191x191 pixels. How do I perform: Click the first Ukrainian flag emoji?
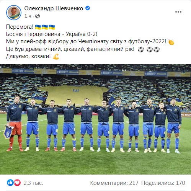[38, 27]
